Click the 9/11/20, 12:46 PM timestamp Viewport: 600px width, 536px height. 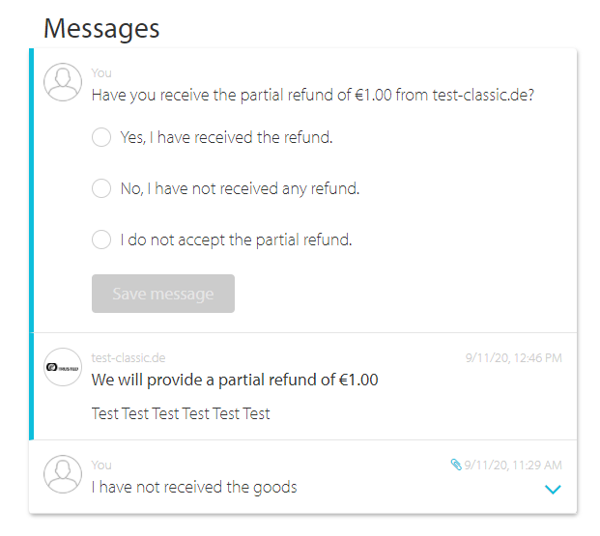pyautogui.click(x=513, y=357)
